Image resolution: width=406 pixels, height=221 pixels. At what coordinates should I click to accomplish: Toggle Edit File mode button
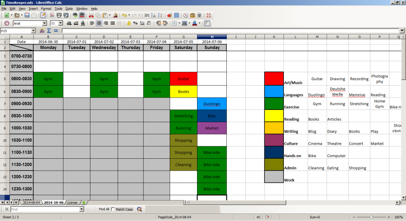[42, 15]
